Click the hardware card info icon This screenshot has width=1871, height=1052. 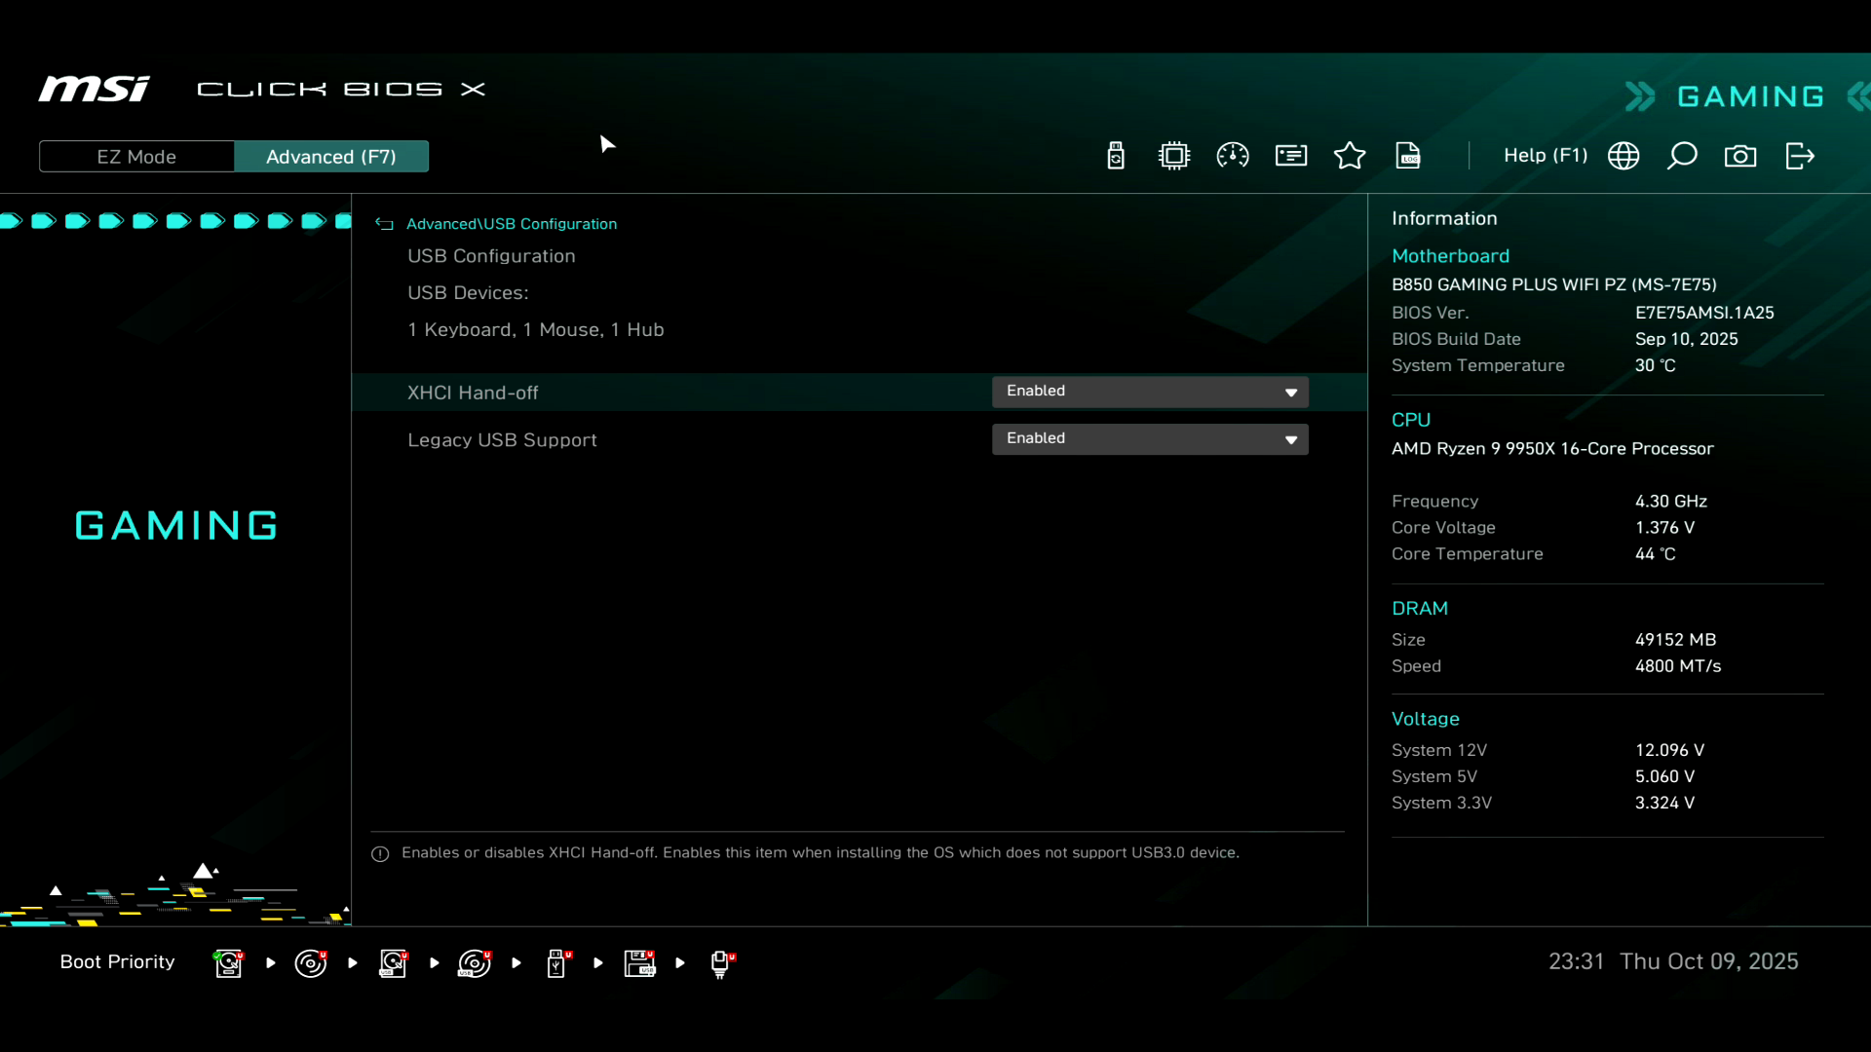[1291, 156]
